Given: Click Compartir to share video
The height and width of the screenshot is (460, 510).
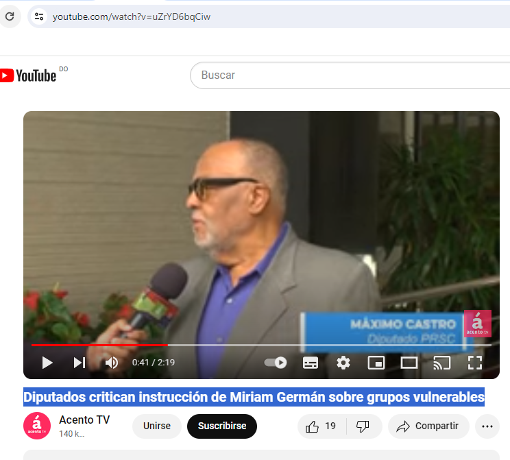Looking at the screenshot, I should tap(428, 426).
